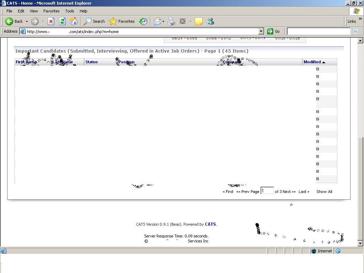This screenshot has width=364, height=273.
Task: Expand the address bar URL dropdown
Action: (261, 31)
